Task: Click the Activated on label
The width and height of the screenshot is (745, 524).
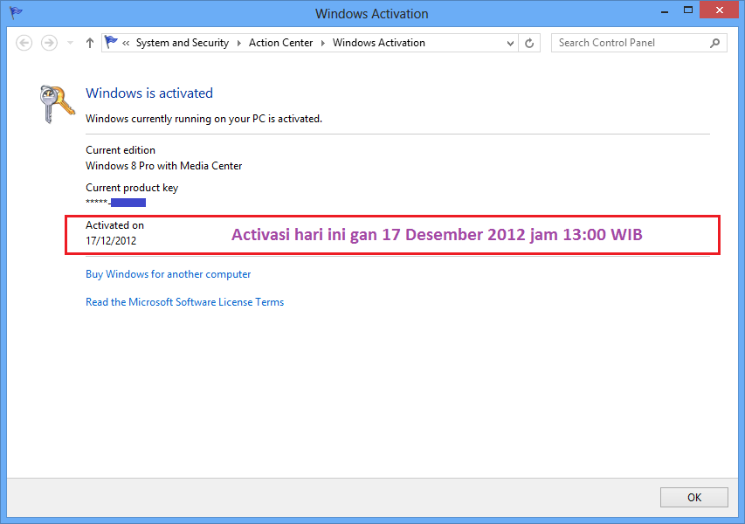Action: click(x=114, y=225)
